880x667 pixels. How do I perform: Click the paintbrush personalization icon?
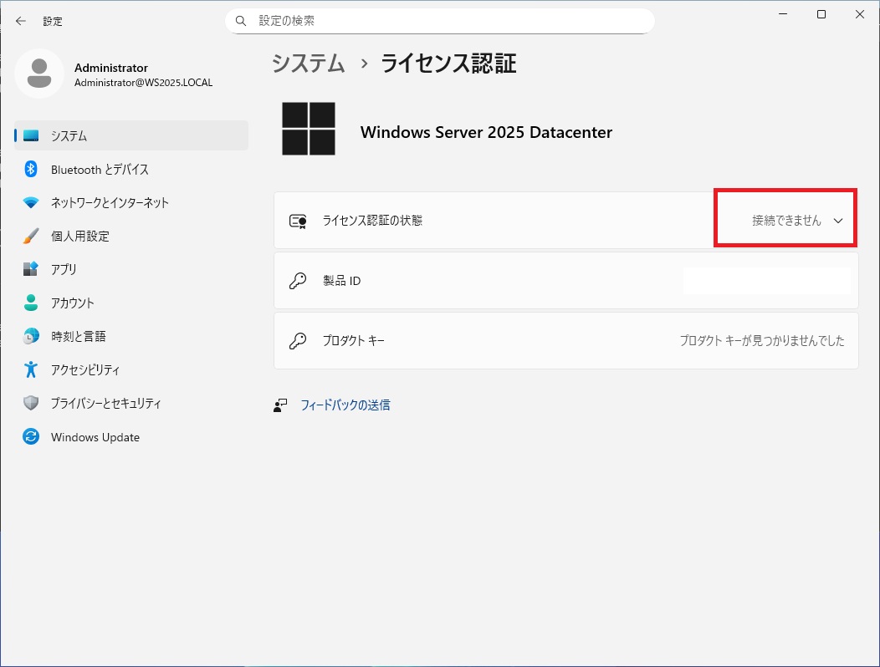31,237
